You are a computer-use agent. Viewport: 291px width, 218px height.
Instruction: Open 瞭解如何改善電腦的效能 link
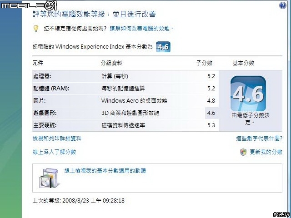140,29
